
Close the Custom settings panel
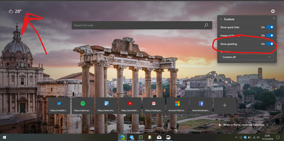tap(274, 18)
